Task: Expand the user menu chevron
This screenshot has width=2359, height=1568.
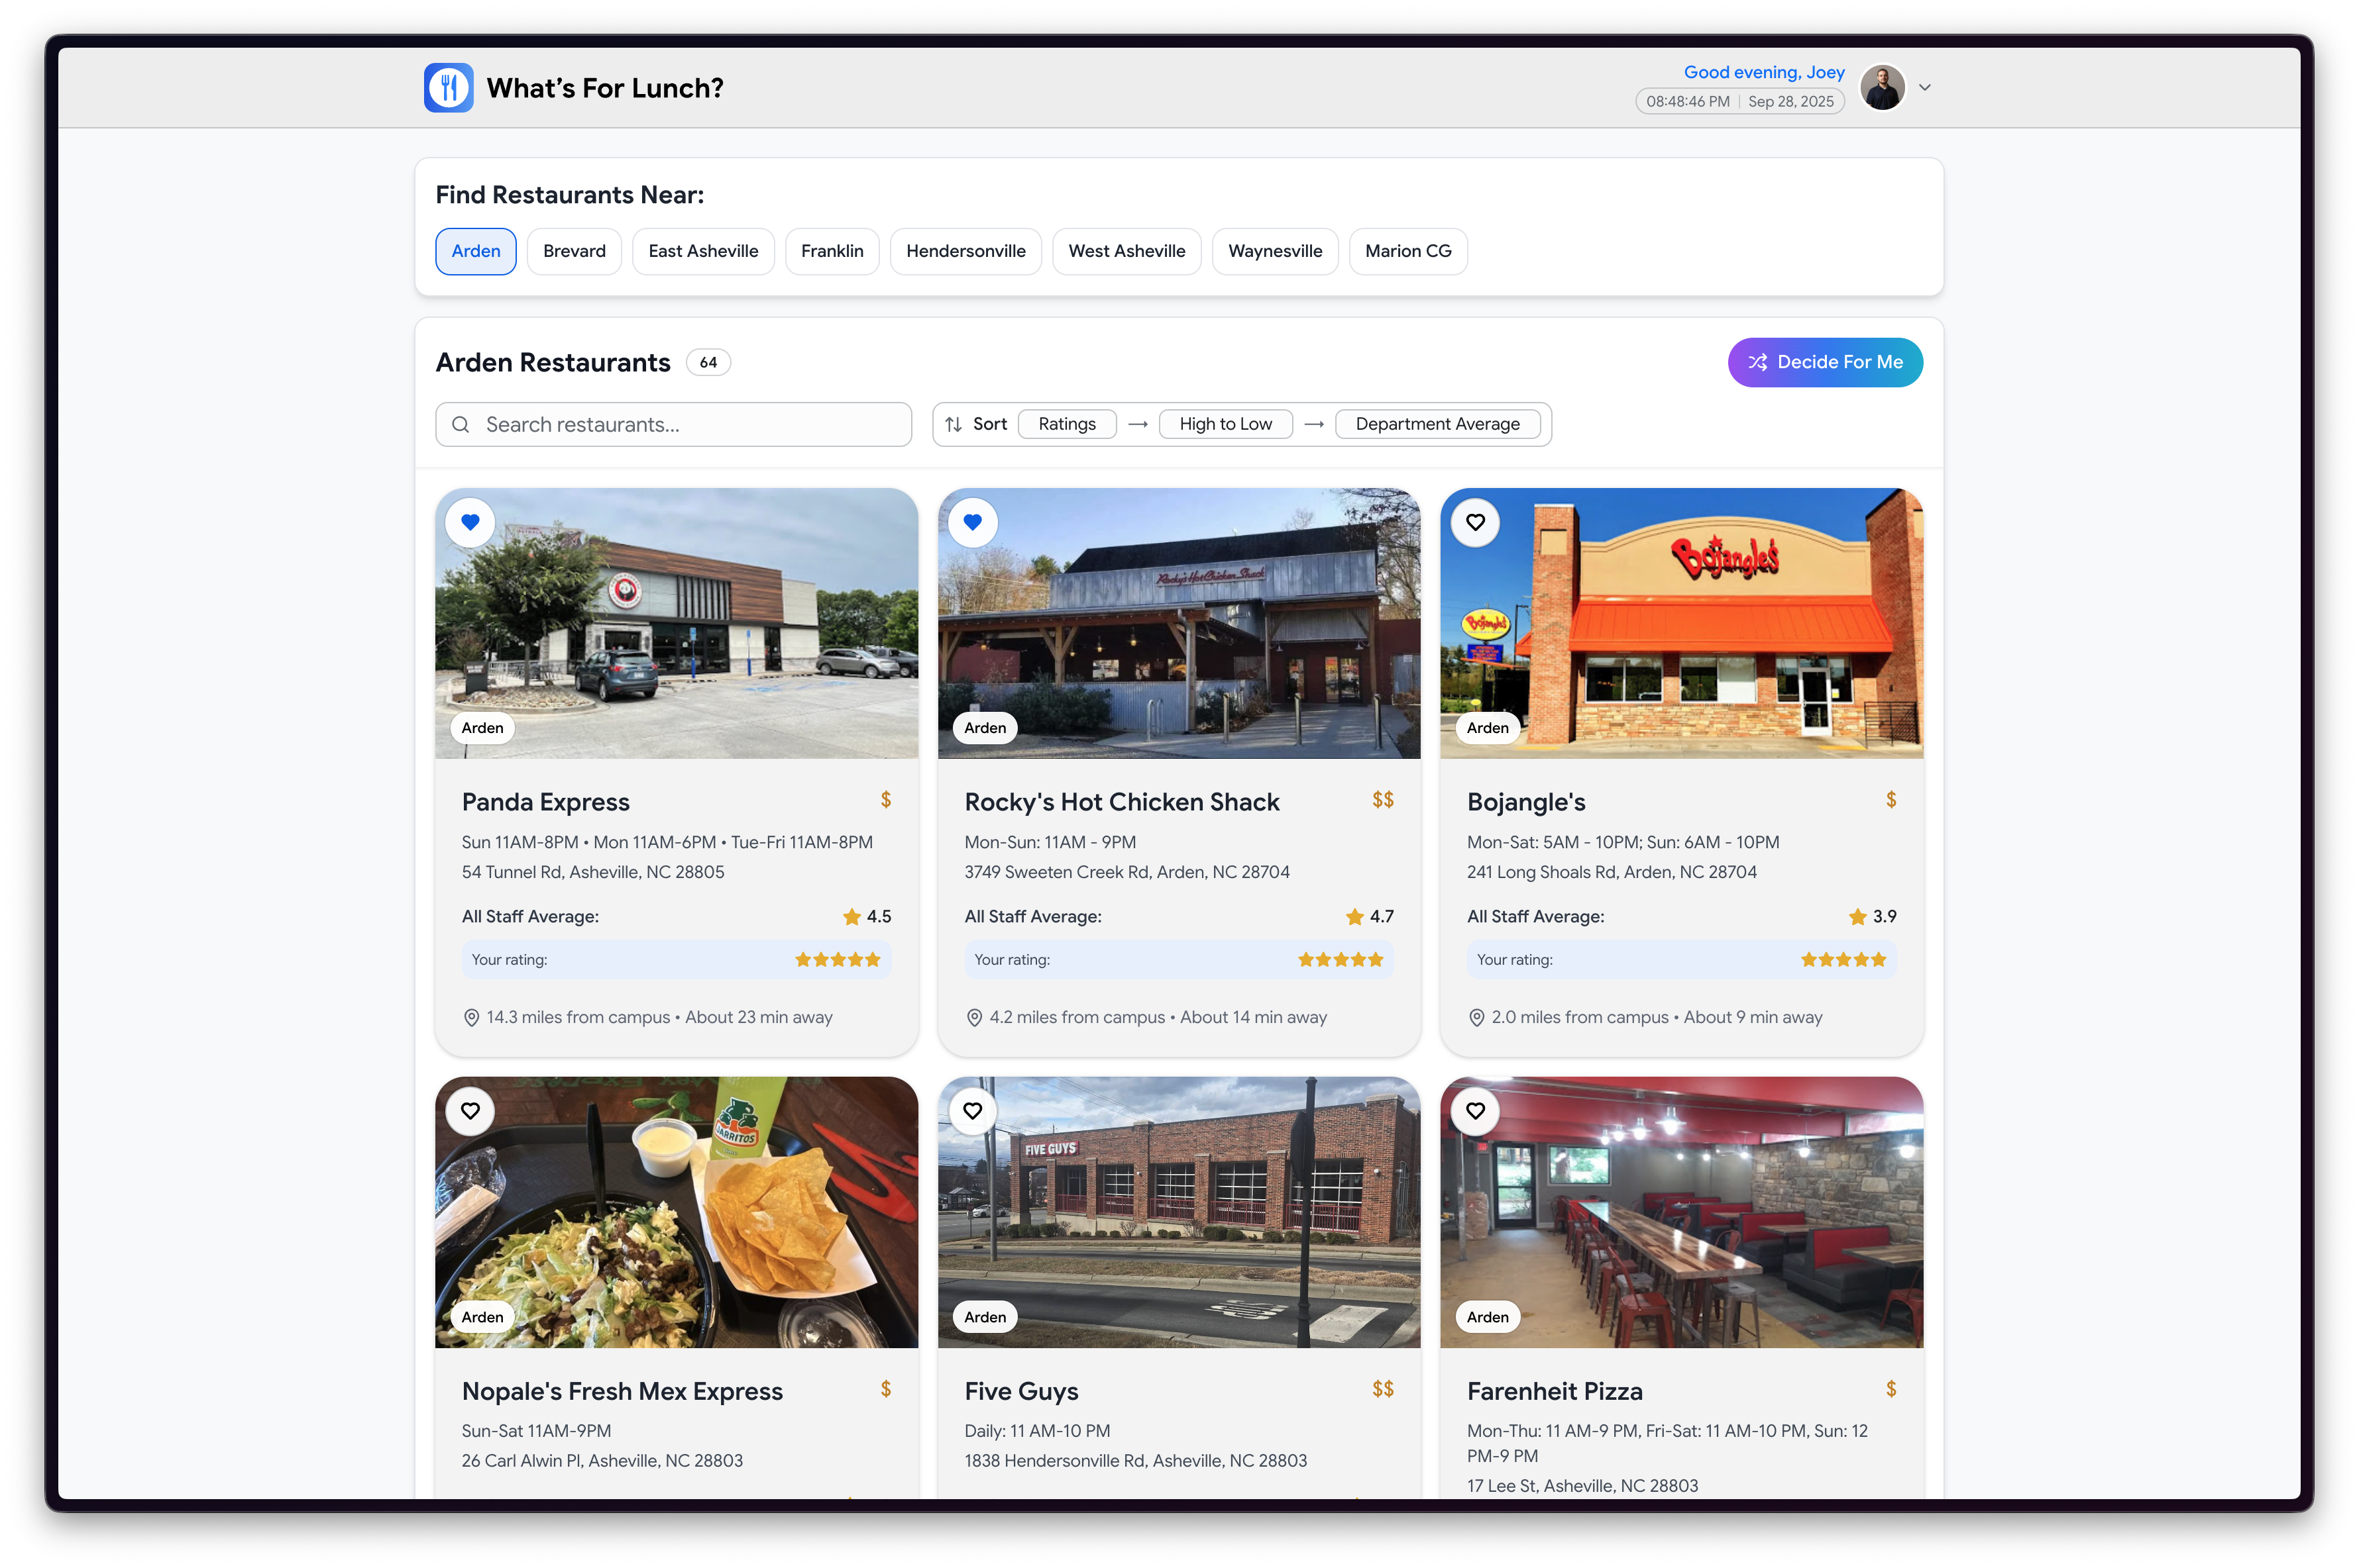Action: [1924, 88]
